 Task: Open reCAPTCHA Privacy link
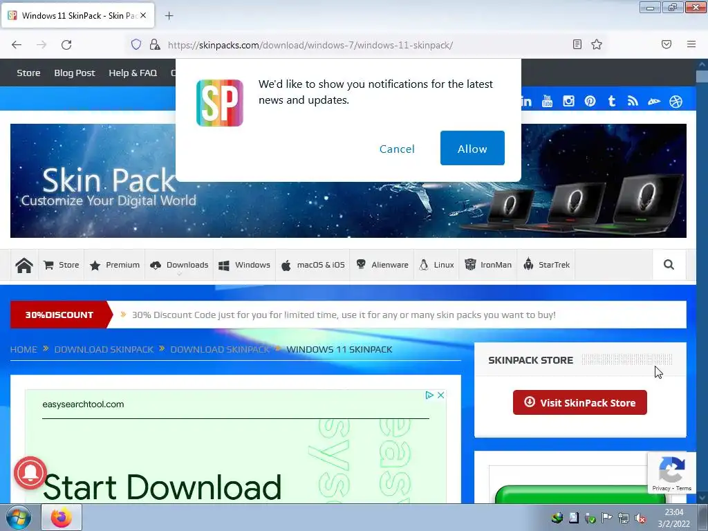coord(661,488)
